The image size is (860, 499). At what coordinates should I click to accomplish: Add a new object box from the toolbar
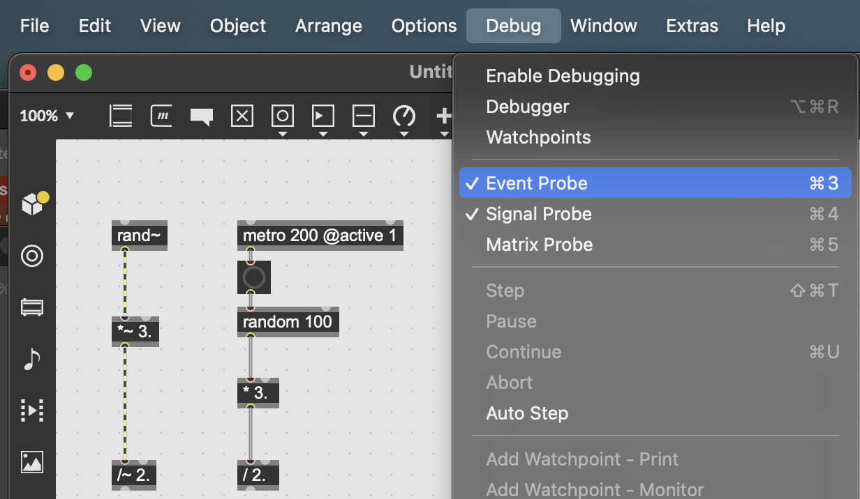pos(120,116)
